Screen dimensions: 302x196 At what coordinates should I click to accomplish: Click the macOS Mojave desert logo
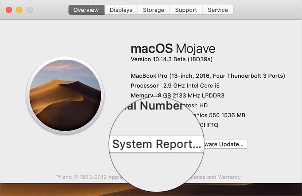(x=65, y=95)
